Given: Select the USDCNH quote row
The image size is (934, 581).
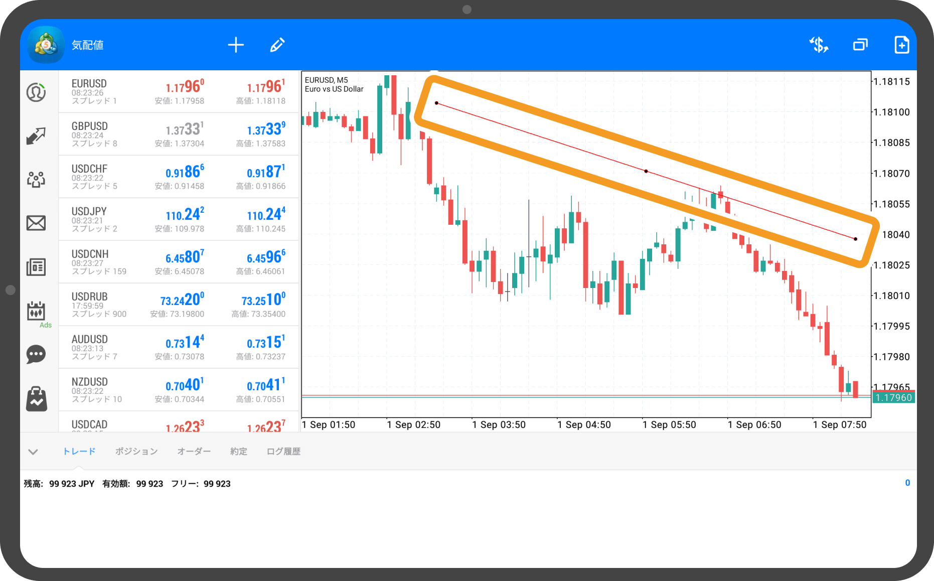Looking at the screenshot, I should click(x=179, y=262).
